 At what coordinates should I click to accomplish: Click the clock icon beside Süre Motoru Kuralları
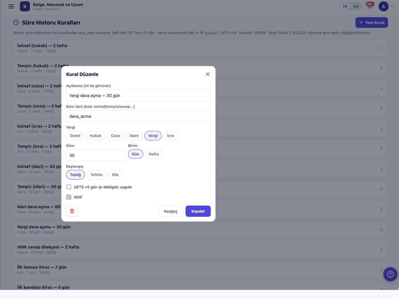point(16,22)
